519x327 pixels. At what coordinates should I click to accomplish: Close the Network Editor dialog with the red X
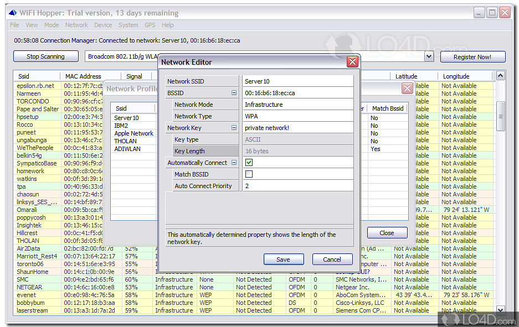pyautogui.click(x=352, y=62)
